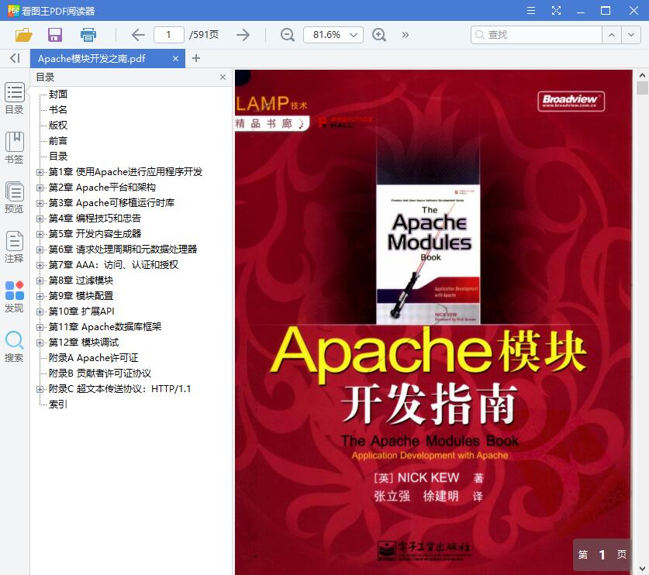
Task: Expand 附录C 超文本传送协议 node
Action: coord(40,389)
